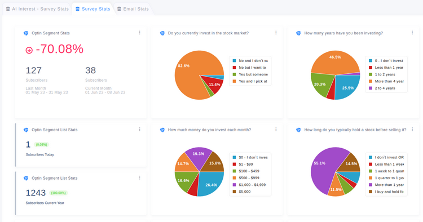This screenshot has height=222, width=423.
Task: Click the (100.00%) green badge
Action: 59,193
